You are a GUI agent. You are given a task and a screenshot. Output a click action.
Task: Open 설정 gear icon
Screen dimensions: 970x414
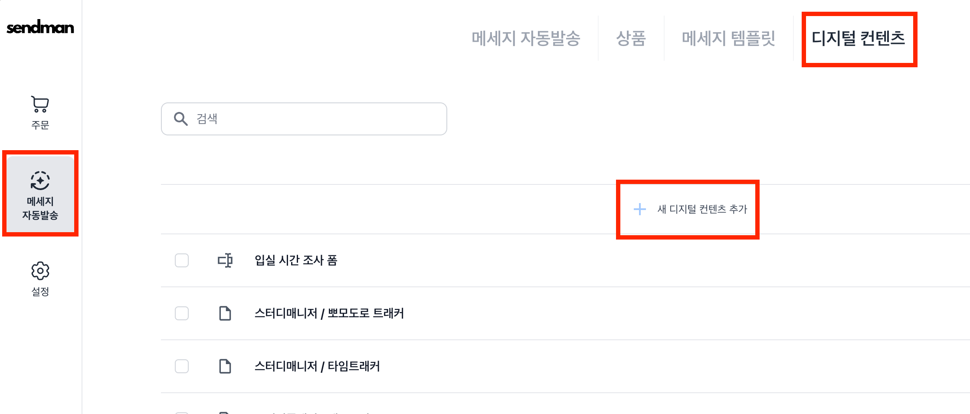click(x=40, y=271)
